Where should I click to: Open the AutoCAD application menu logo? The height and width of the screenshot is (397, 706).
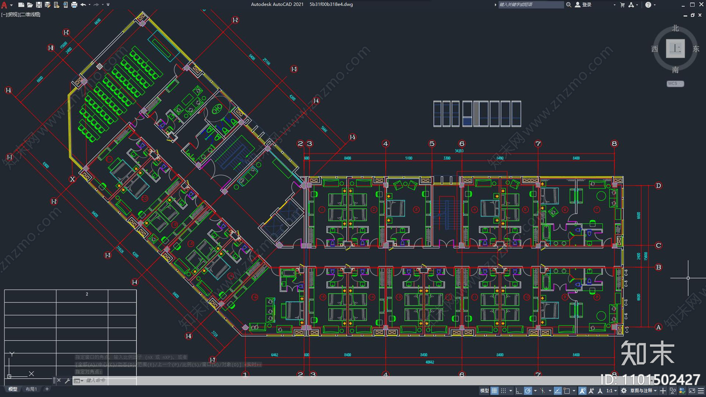pos(4,5)
